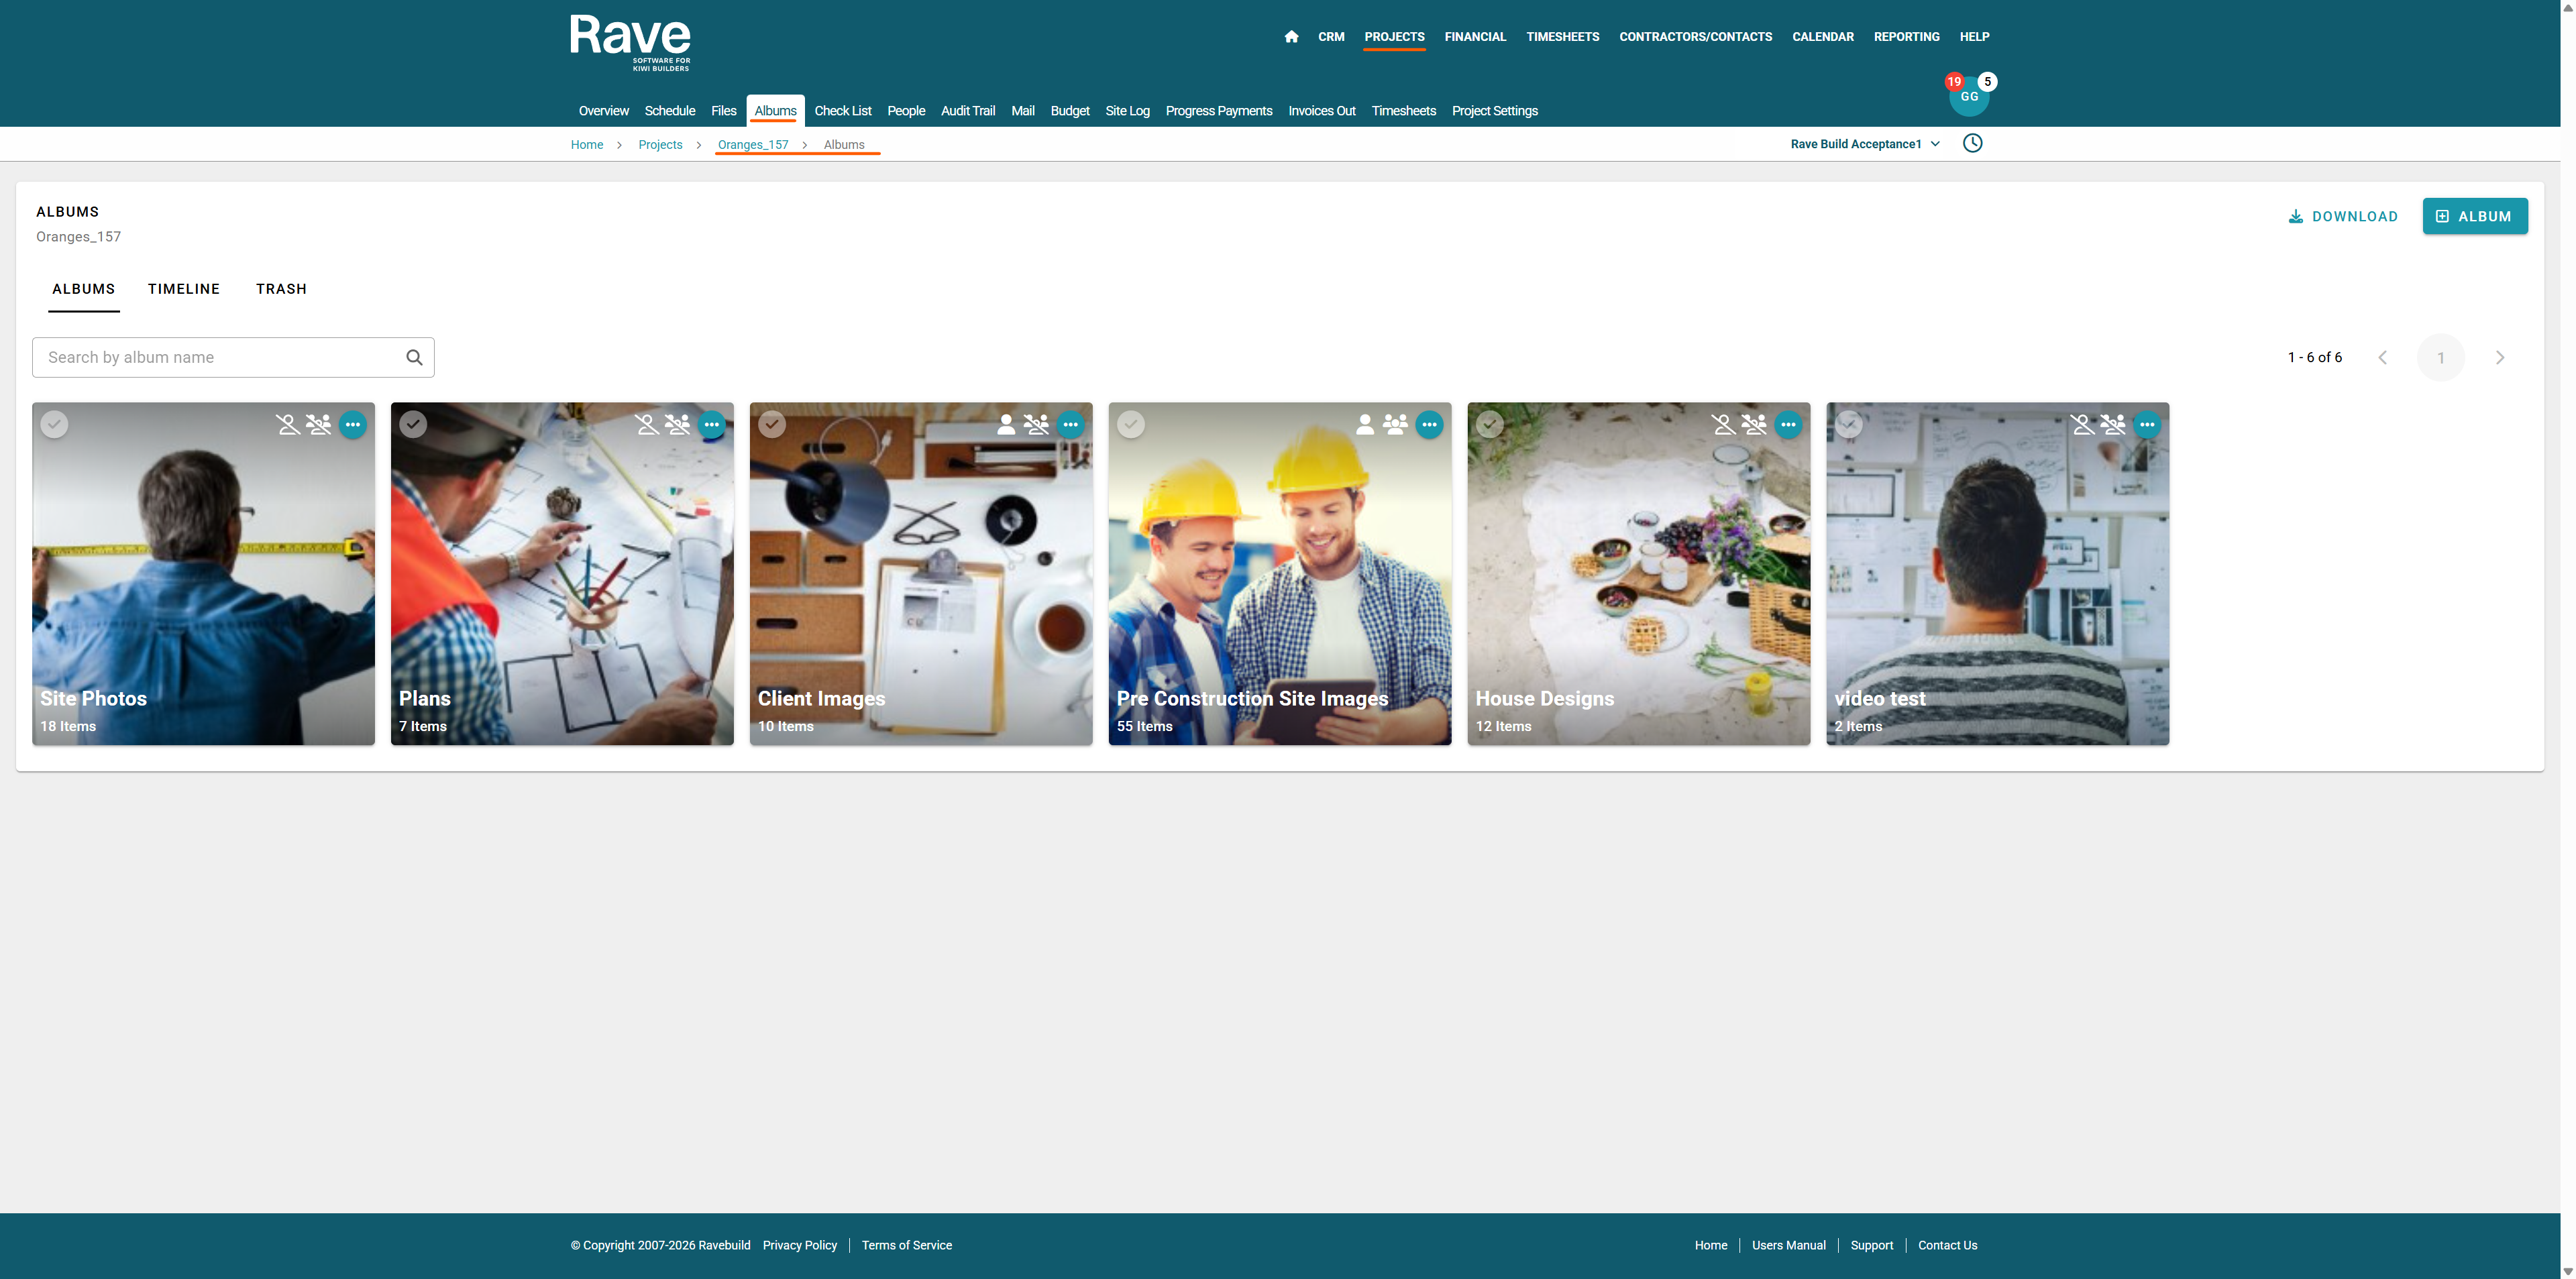The height and width of the screenshot is (1279, 2576).
Task: Open the GG user avatar notifications
Action: pos(1969,96)
